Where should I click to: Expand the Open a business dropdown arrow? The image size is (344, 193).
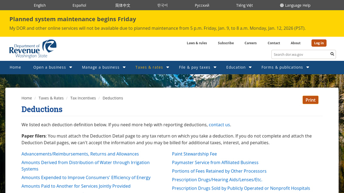coord(71,67)
